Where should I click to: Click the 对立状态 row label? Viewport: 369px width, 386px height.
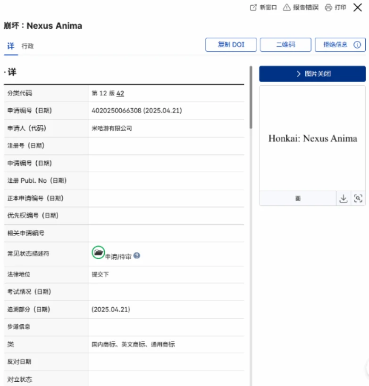point(20,379)
